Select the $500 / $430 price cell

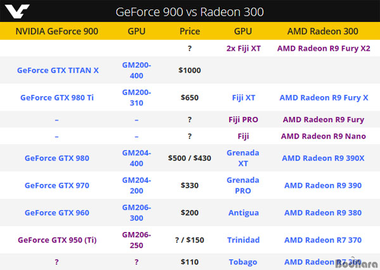tap(189, 158)
